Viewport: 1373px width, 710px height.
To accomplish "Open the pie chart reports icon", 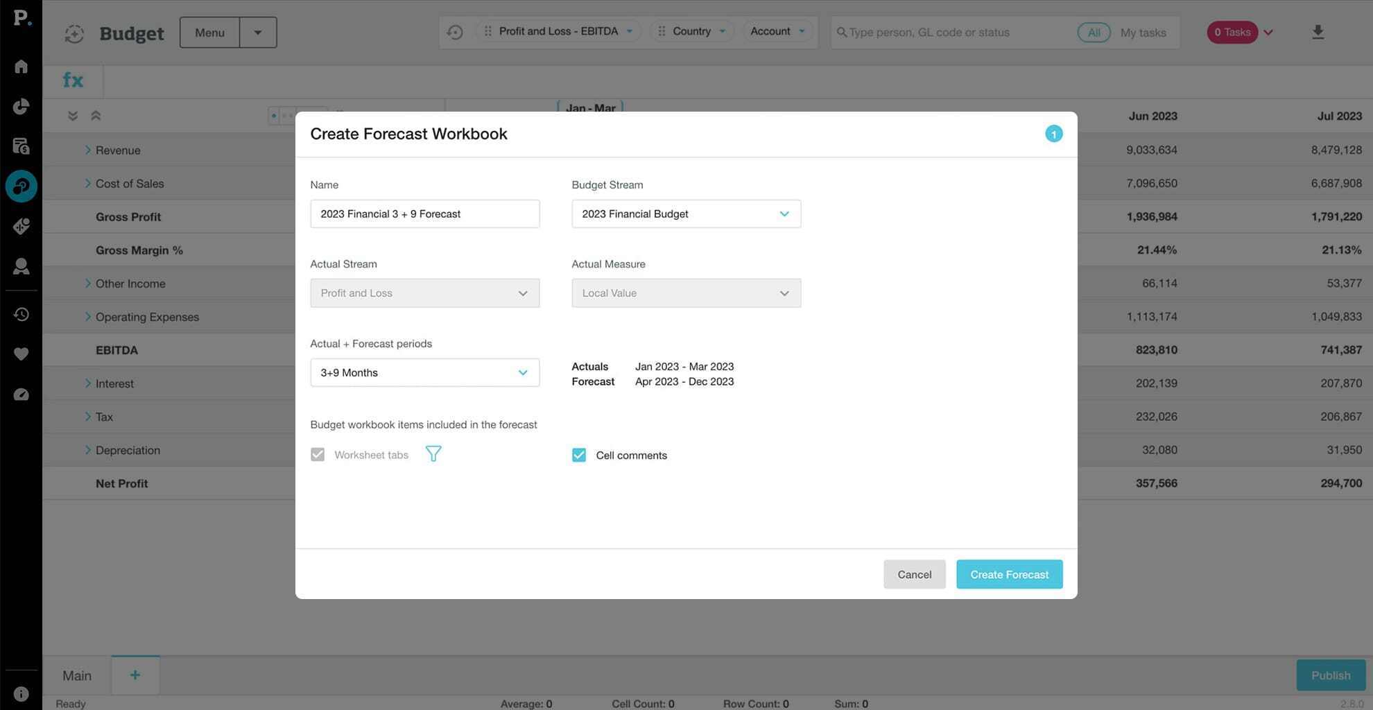I will pos(21,106).
